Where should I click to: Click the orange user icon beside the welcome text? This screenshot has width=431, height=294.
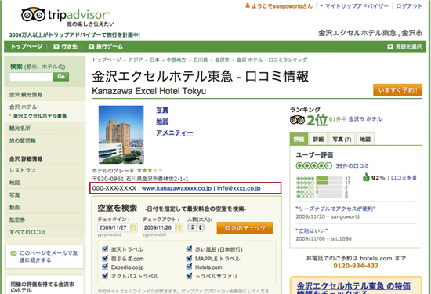(248, 5)
